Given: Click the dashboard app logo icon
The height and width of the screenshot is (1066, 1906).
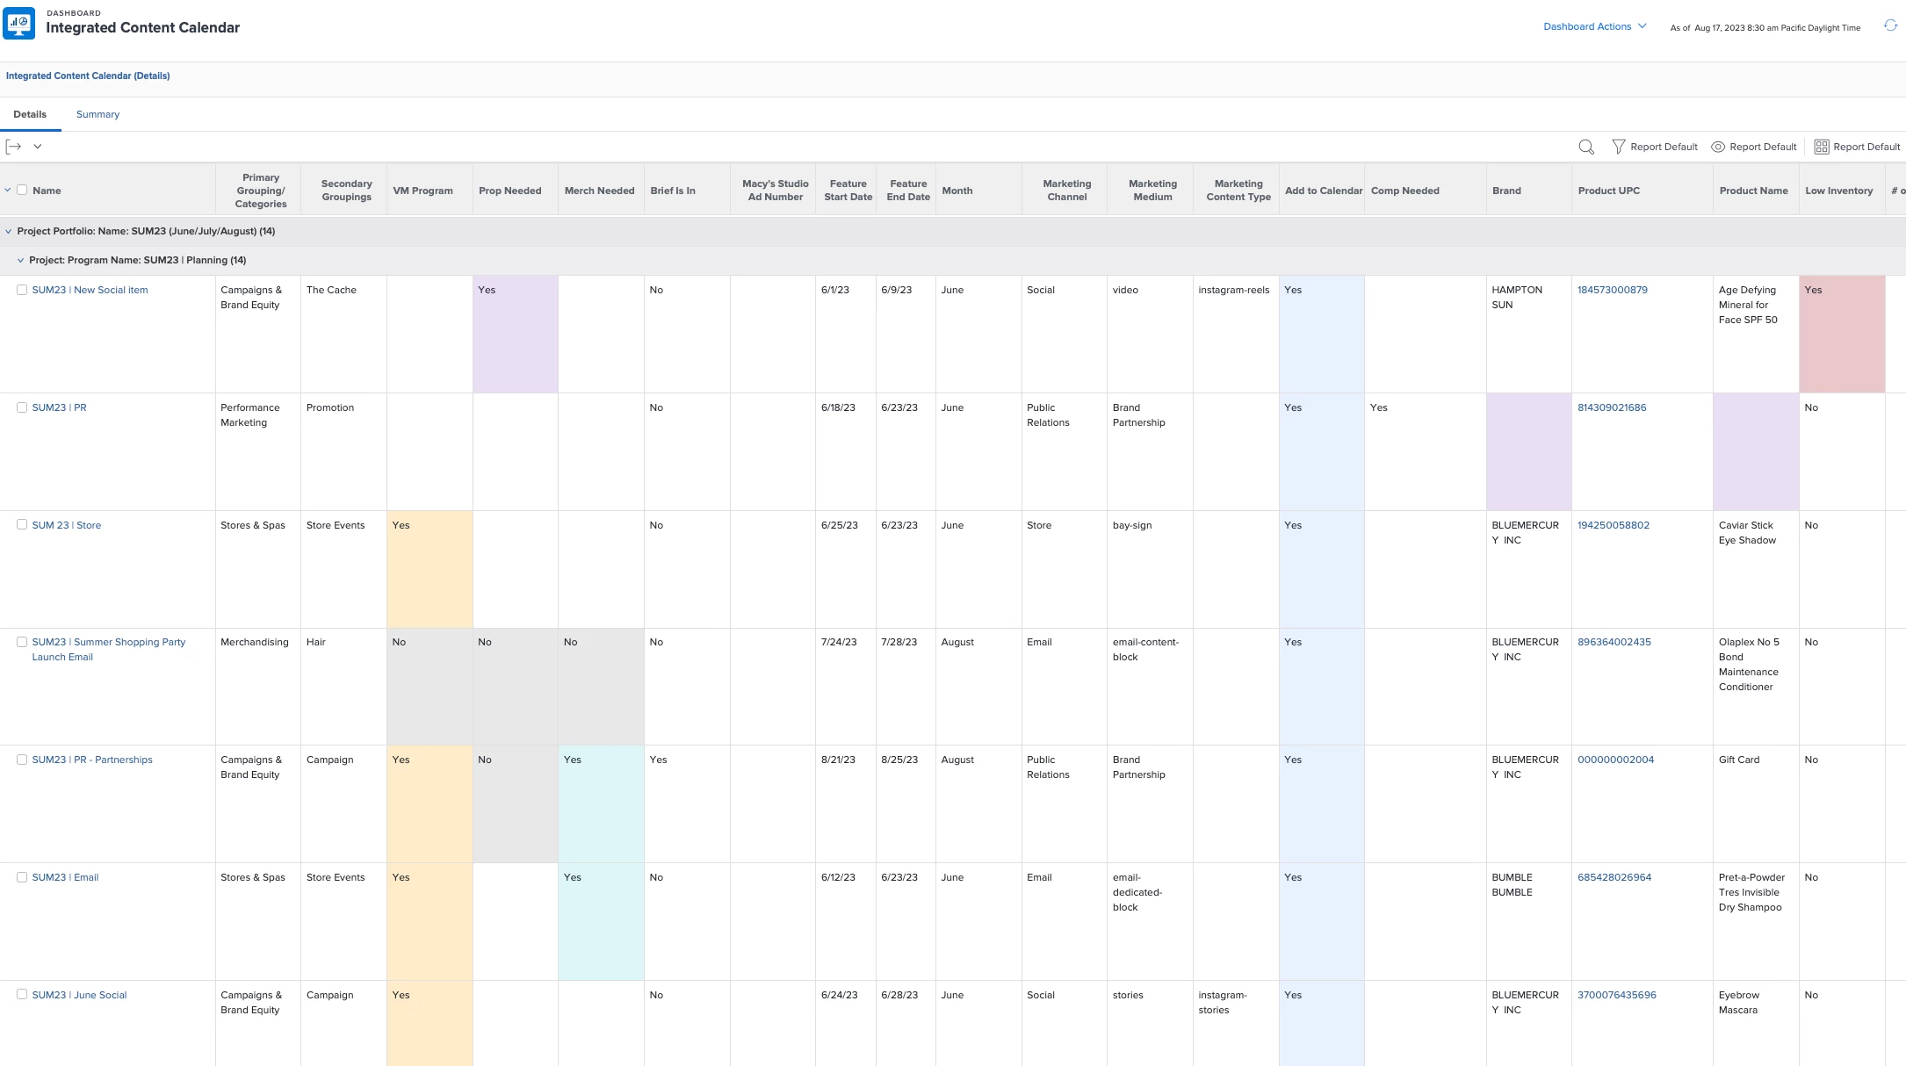Looking at the screenshot, I should [x=19, y=23].
